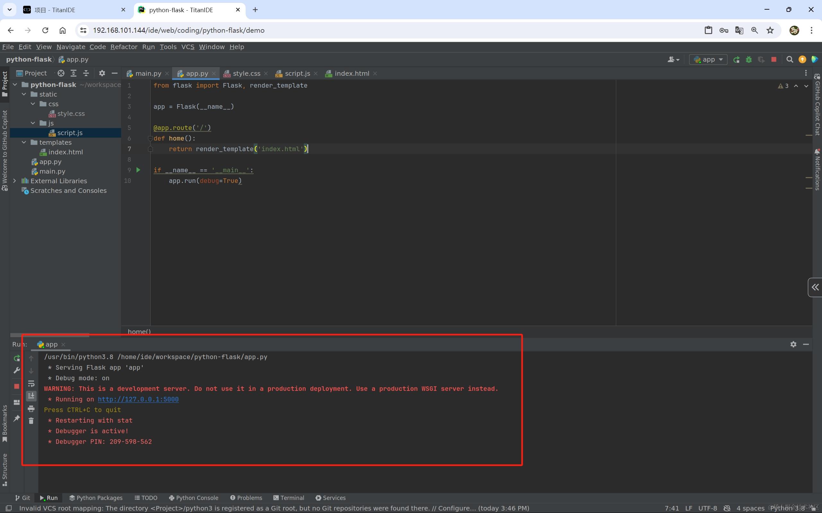Toggle the Structure tool window sidebar button
This screenshot has width=822, height=513.
pyautogui.click(x=5, y=470)
